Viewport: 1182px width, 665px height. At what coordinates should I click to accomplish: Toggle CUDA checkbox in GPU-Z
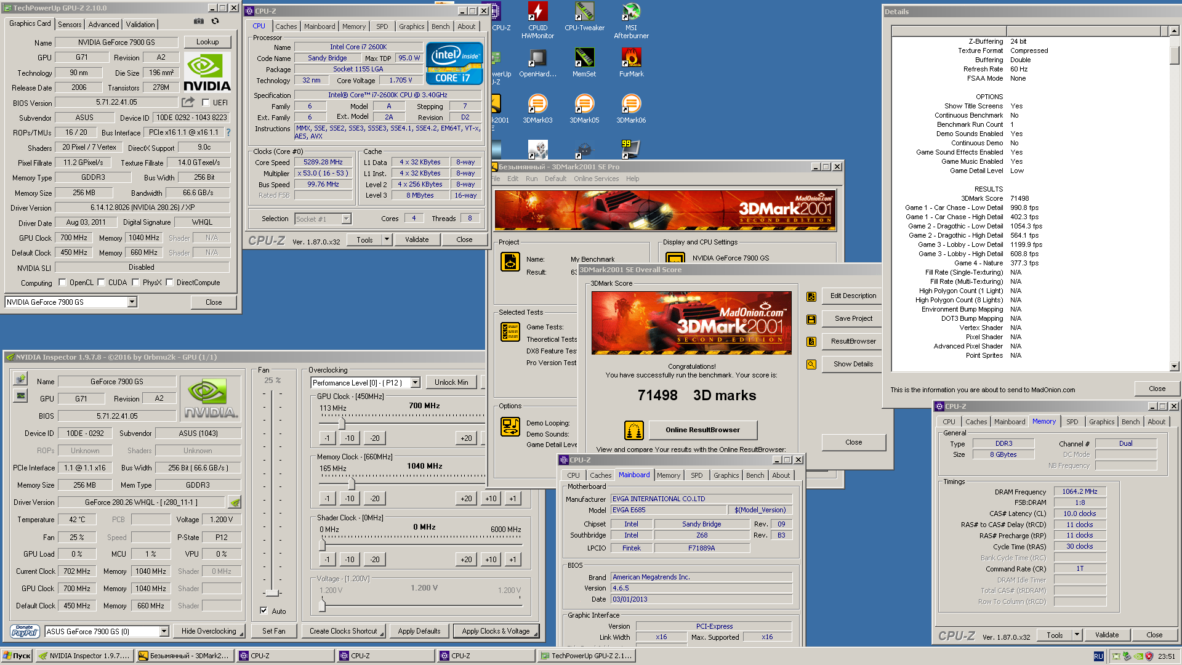click(101, 283)
